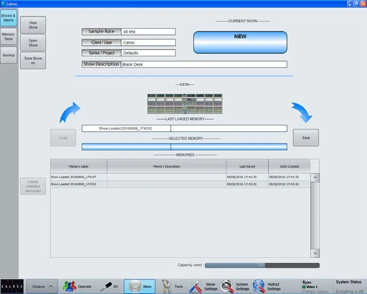
Task: Click memories list scroll down arrow
Action: pos(315,254)
